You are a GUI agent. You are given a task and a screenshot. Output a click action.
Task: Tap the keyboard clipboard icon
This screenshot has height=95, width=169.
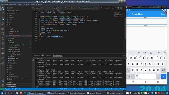point(151,53)
